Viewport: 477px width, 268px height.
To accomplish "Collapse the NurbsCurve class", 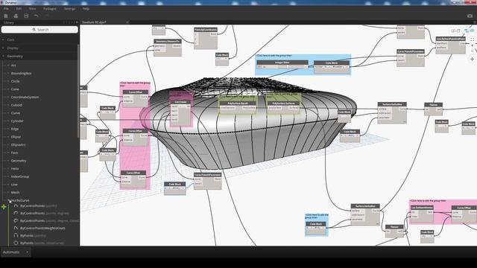I will point(8,200).
